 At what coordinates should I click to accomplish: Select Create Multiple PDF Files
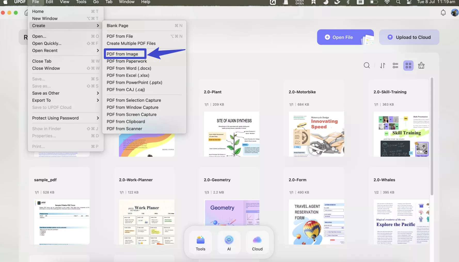tap(144, 43)
